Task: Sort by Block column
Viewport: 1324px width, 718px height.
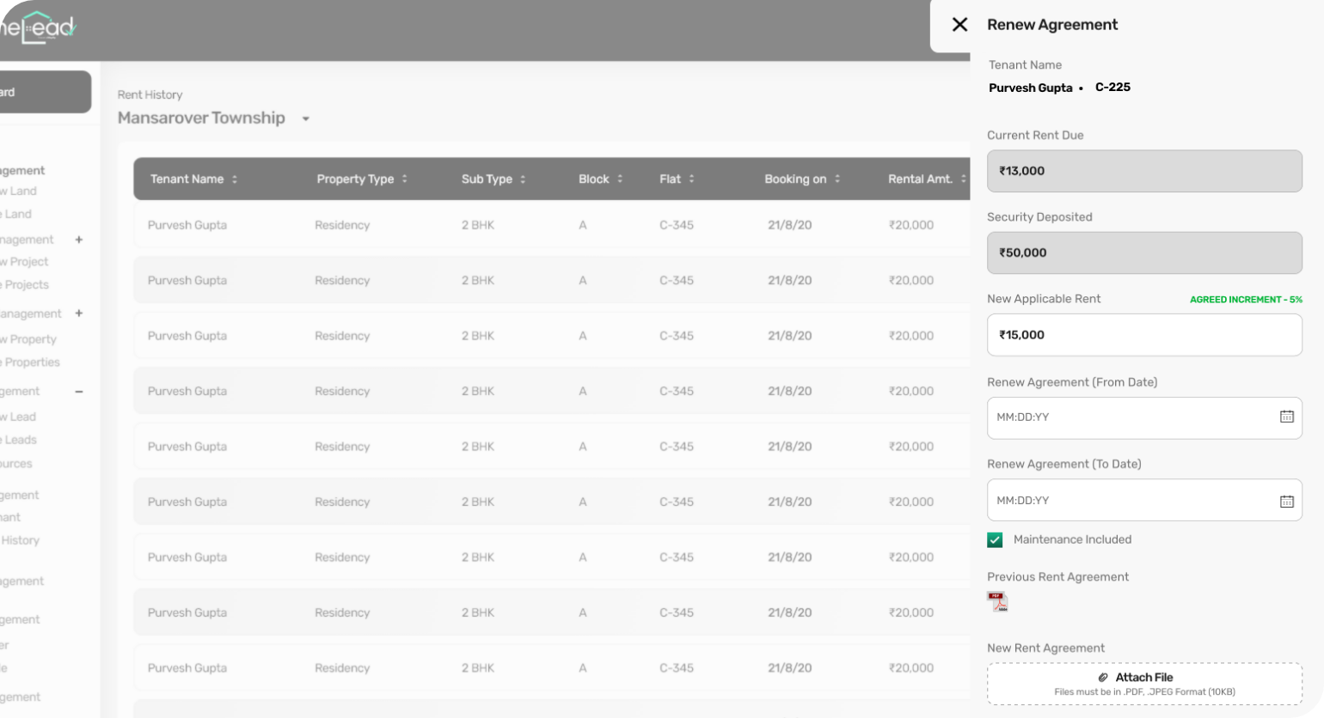Action: pyautogui.click(x=620, y=179)
